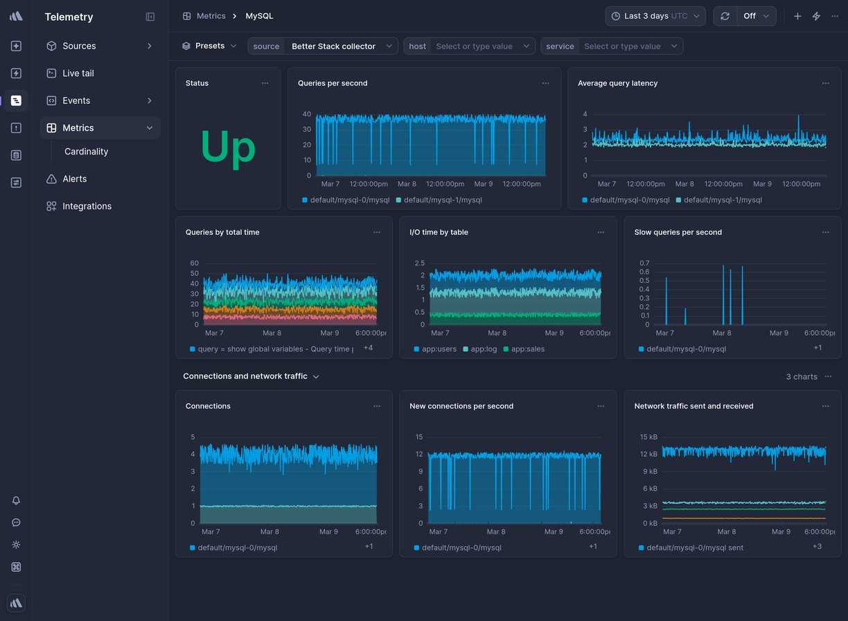This screenshot has width=848, height=621.
Task: Expand the Presets dropdown
Action: (210, 46)
